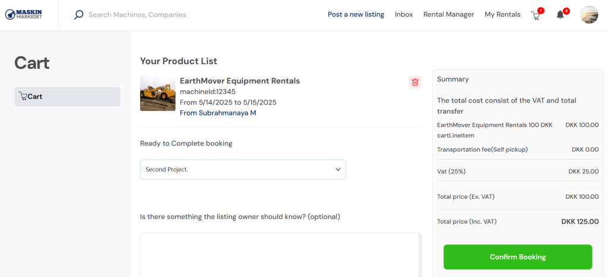
Task: Click the Maskin Markedet logo
Action: pyautogui.click(x=23, y=15)
